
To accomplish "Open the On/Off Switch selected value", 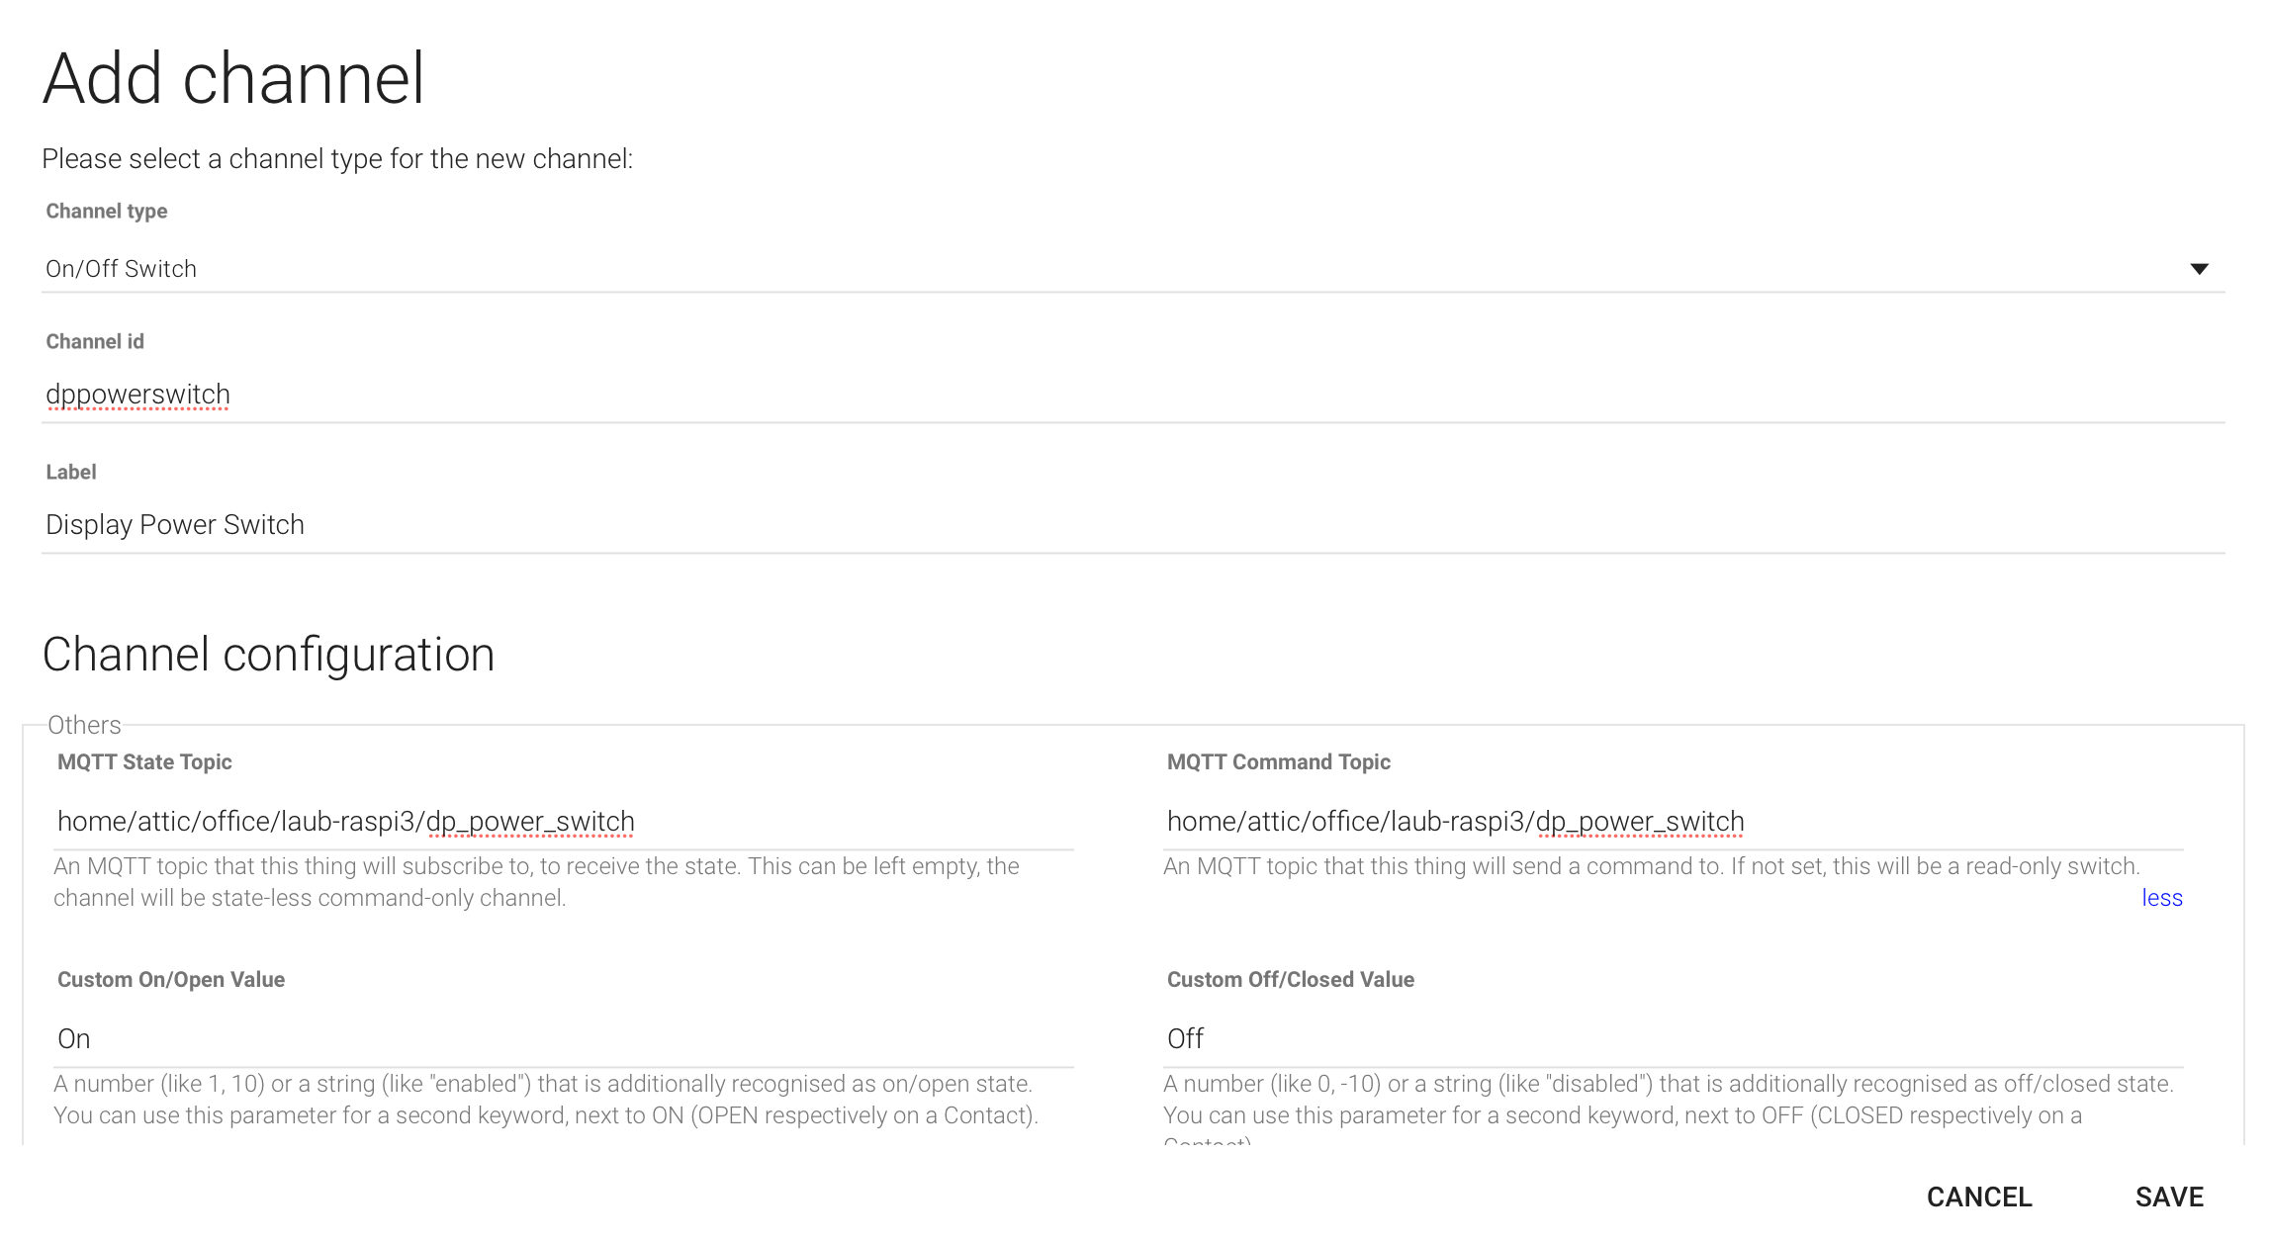I will click(122, 269).
